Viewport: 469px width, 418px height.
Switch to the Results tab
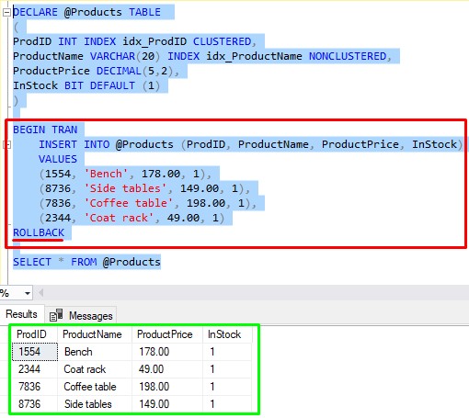point(21,314)
